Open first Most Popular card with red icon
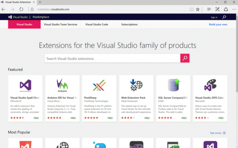This screenshot has width=238, height=148. click(x=25, y=143)
